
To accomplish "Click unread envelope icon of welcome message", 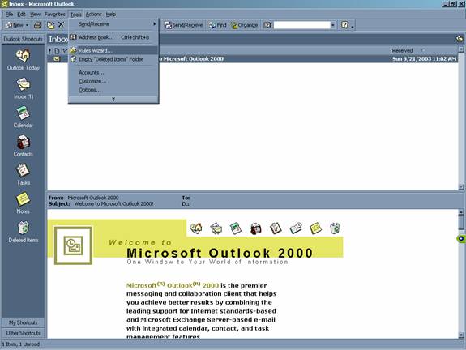I will 57,59.
